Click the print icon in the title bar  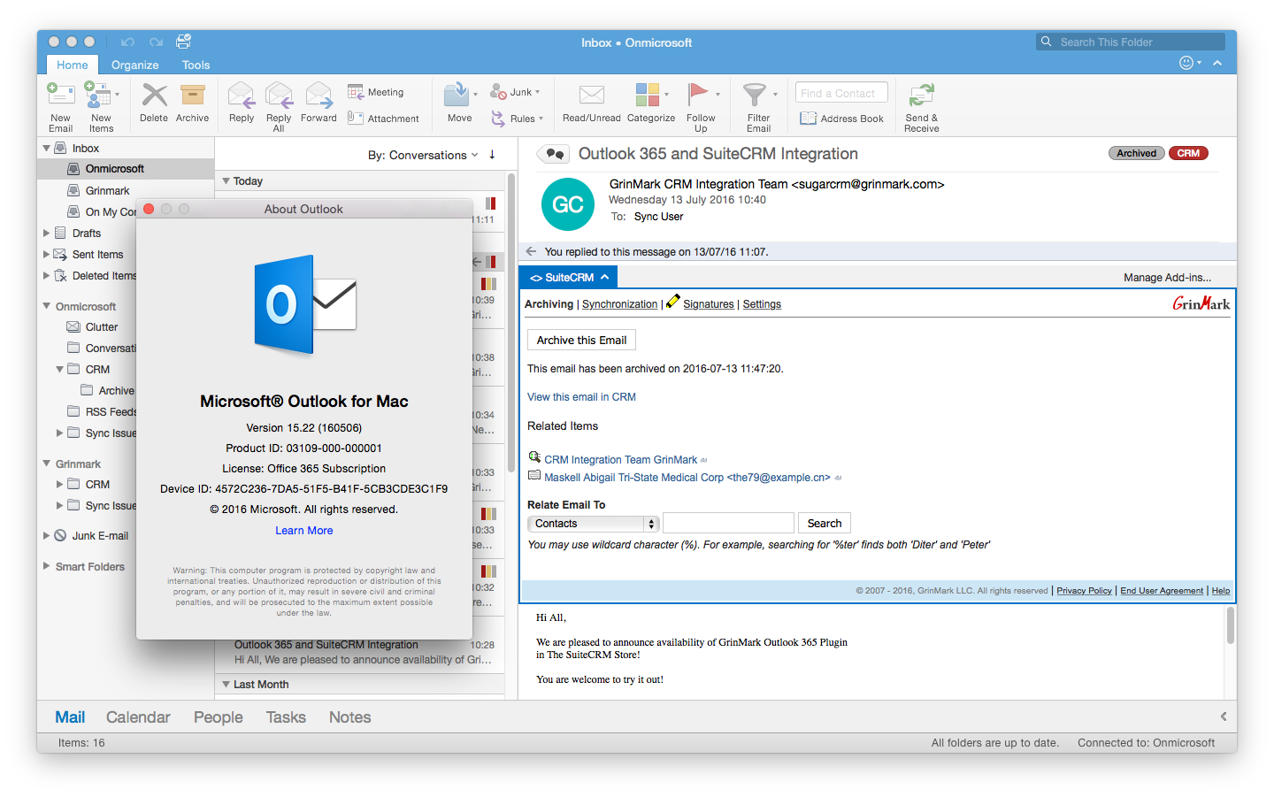183,42
